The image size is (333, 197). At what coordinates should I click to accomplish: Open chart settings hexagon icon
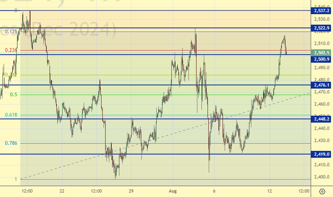pos(322,191)
